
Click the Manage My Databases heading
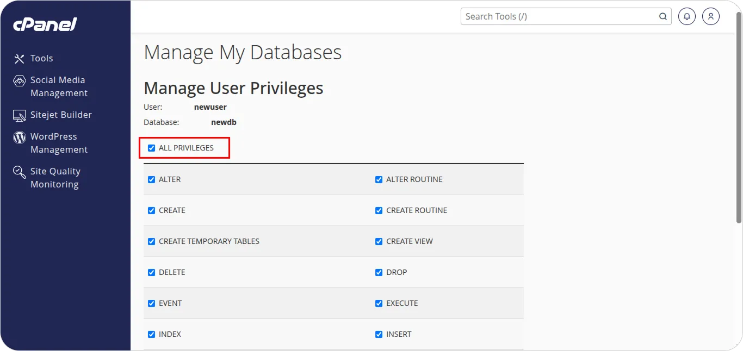pos(243,52)
